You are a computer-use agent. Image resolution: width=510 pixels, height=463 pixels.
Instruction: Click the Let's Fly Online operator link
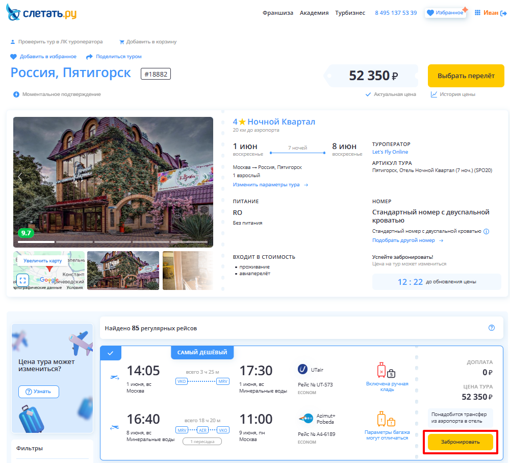pyautogui.click(x=390, y=152)
